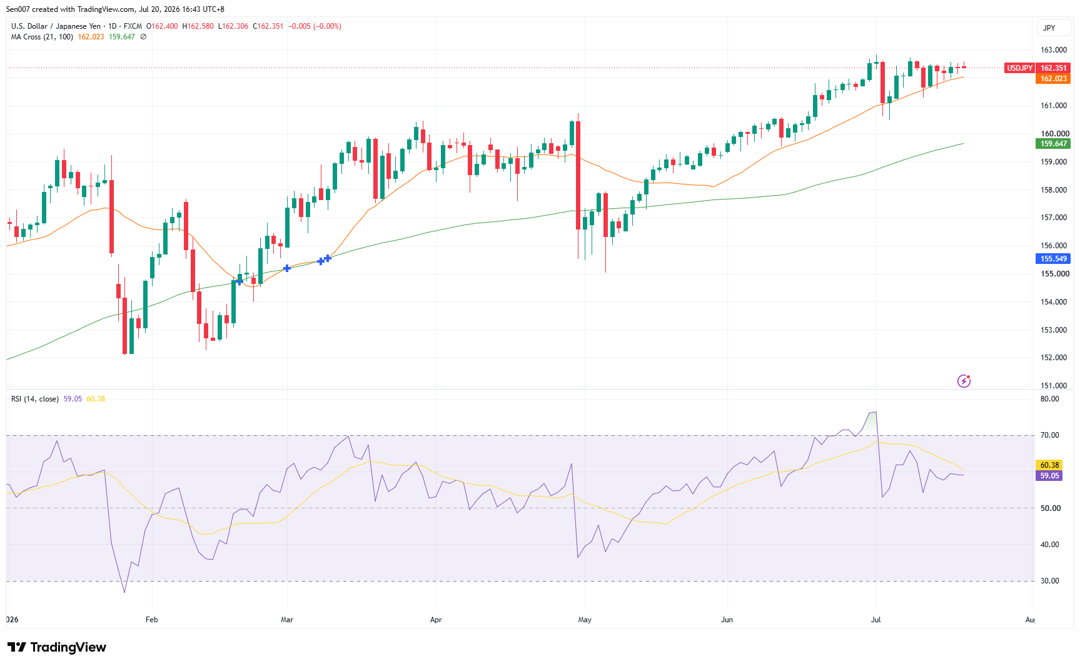Click the Jul label on time axis
This screenshot has width=1080, height=666.
point(876,620)
